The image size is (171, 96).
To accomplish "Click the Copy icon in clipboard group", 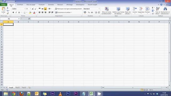I will (7, 11).
